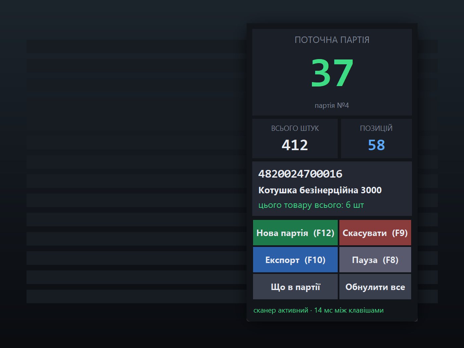The height and width of the screenshot is (348, 464).
Task: Click the blue Експорт (F10) button
Action: click(295, 260)
